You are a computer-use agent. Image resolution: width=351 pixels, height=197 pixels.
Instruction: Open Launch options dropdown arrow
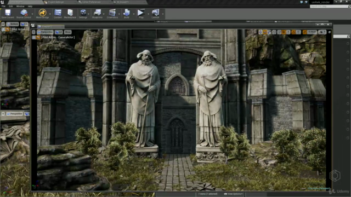[x=163, y=14]
